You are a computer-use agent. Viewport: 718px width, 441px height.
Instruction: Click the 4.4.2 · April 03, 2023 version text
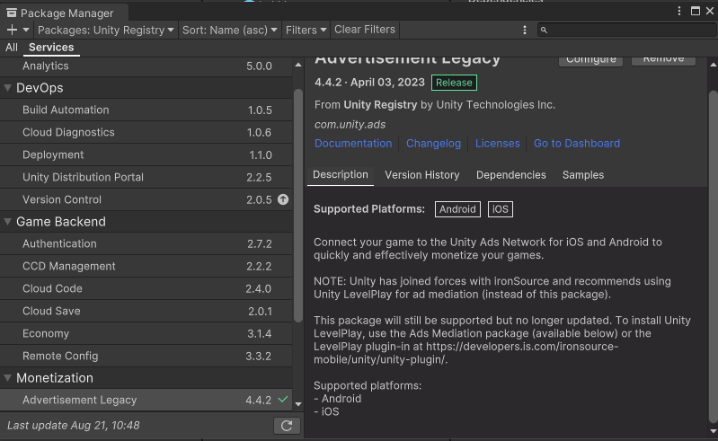pos(369,83)
